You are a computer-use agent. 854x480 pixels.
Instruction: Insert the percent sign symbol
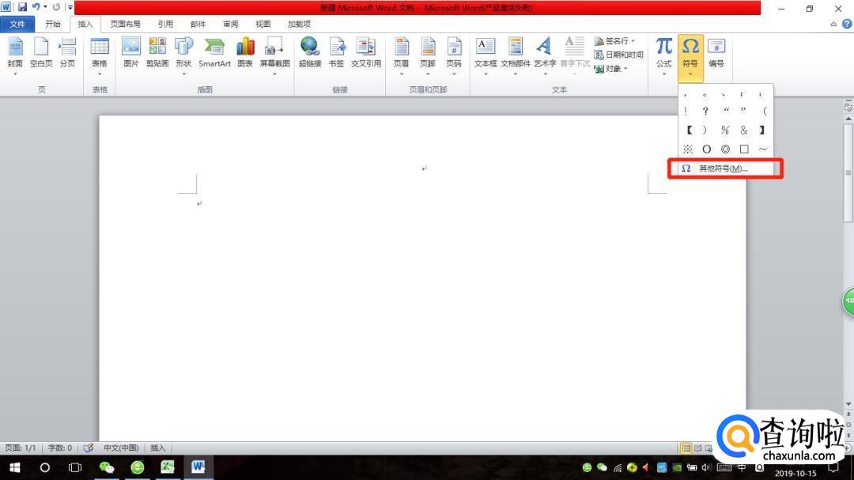pyautogui.click(x=725, y=130)
